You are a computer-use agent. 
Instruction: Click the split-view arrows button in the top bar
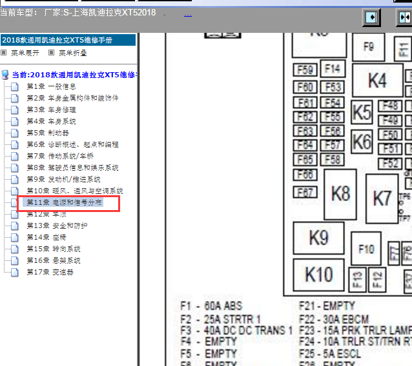pos(404,17)
